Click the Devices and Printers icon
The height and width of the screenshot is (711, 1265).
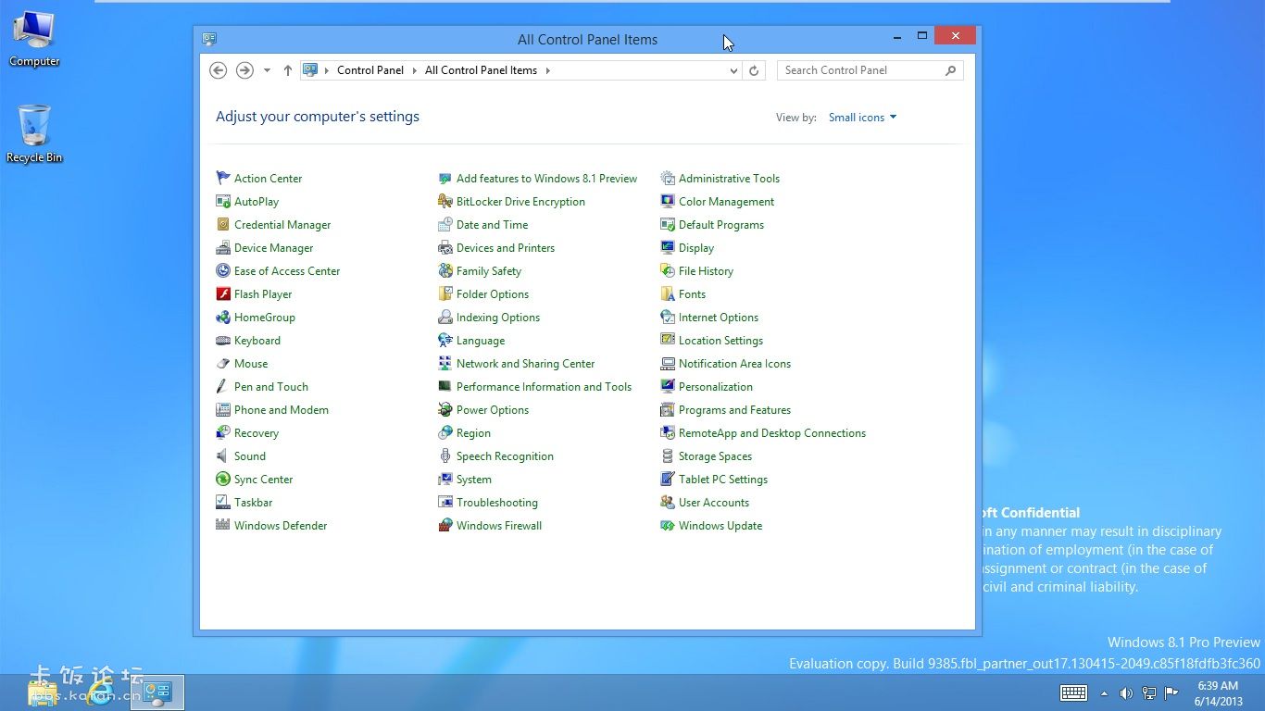[445, 247]
